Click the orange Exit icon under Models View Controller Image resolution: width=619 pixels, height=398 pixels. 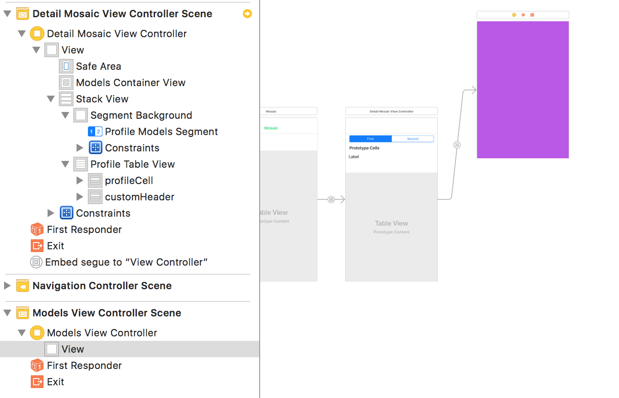point(37,382)
